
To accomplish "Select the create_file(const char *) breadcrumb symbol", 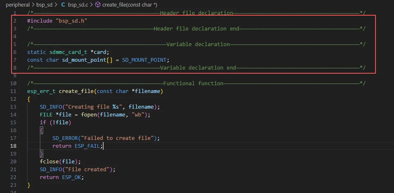I will point(127,5).
